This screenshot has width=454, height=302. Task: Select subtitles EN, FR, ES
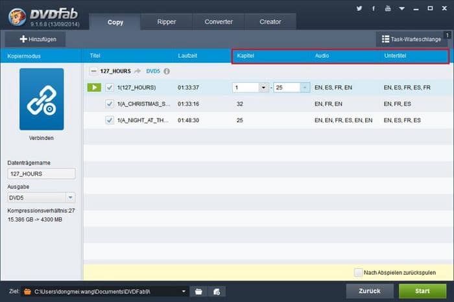pyautogui.click(x=397, y=104)
